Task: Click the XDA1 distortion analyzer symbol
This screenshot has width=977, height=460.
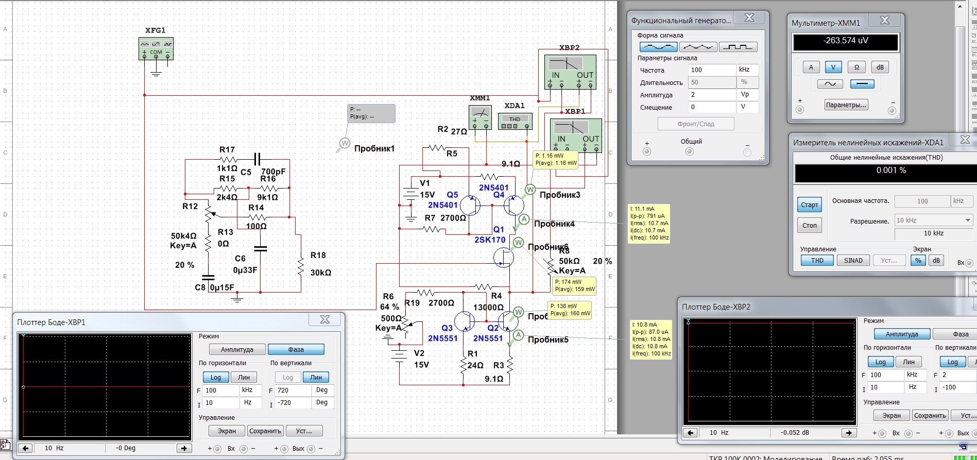Action: click(x=515, y=122)
